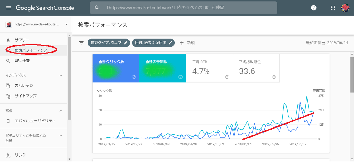Toggle the 合計表示回数 metric card
The image size is (355, 162).
point(162,68)
